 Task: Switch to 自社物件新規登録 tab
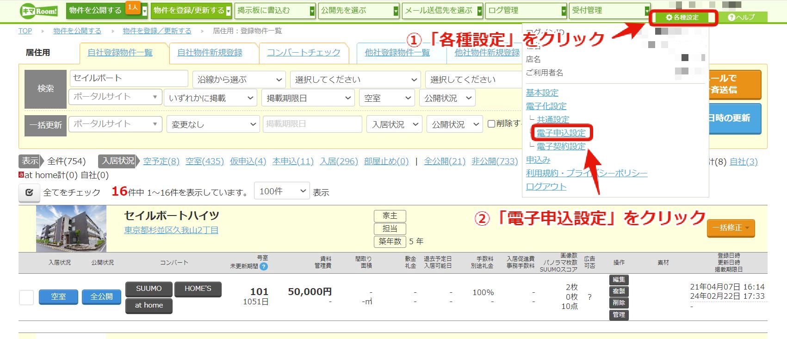pos(210,53)
